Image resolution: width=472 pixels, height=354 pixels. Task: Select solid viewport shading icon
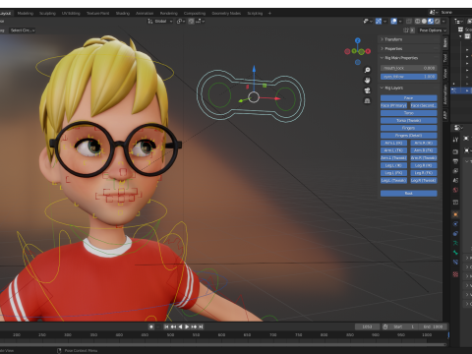(424, 21)
